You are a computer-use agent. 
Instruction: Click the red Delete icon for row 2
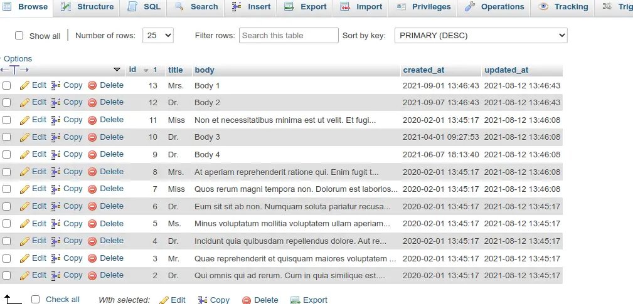(92, 275)
